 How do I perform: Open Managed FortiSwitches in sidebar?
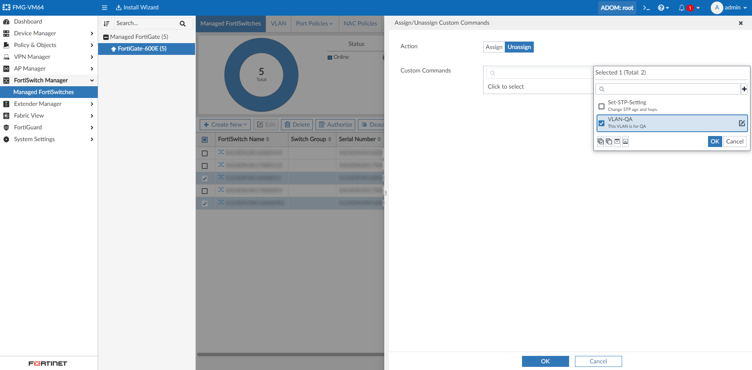pyautogui.click(x=49, y=92)
